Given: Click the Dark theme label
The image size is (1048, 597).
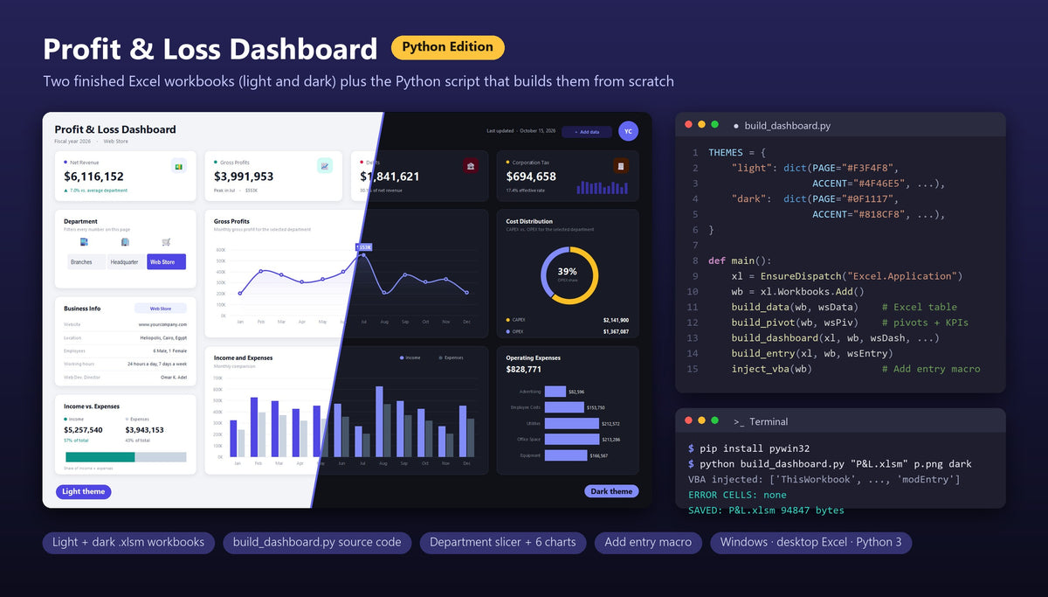Looking at the screenshot, I should pos(611,491).
